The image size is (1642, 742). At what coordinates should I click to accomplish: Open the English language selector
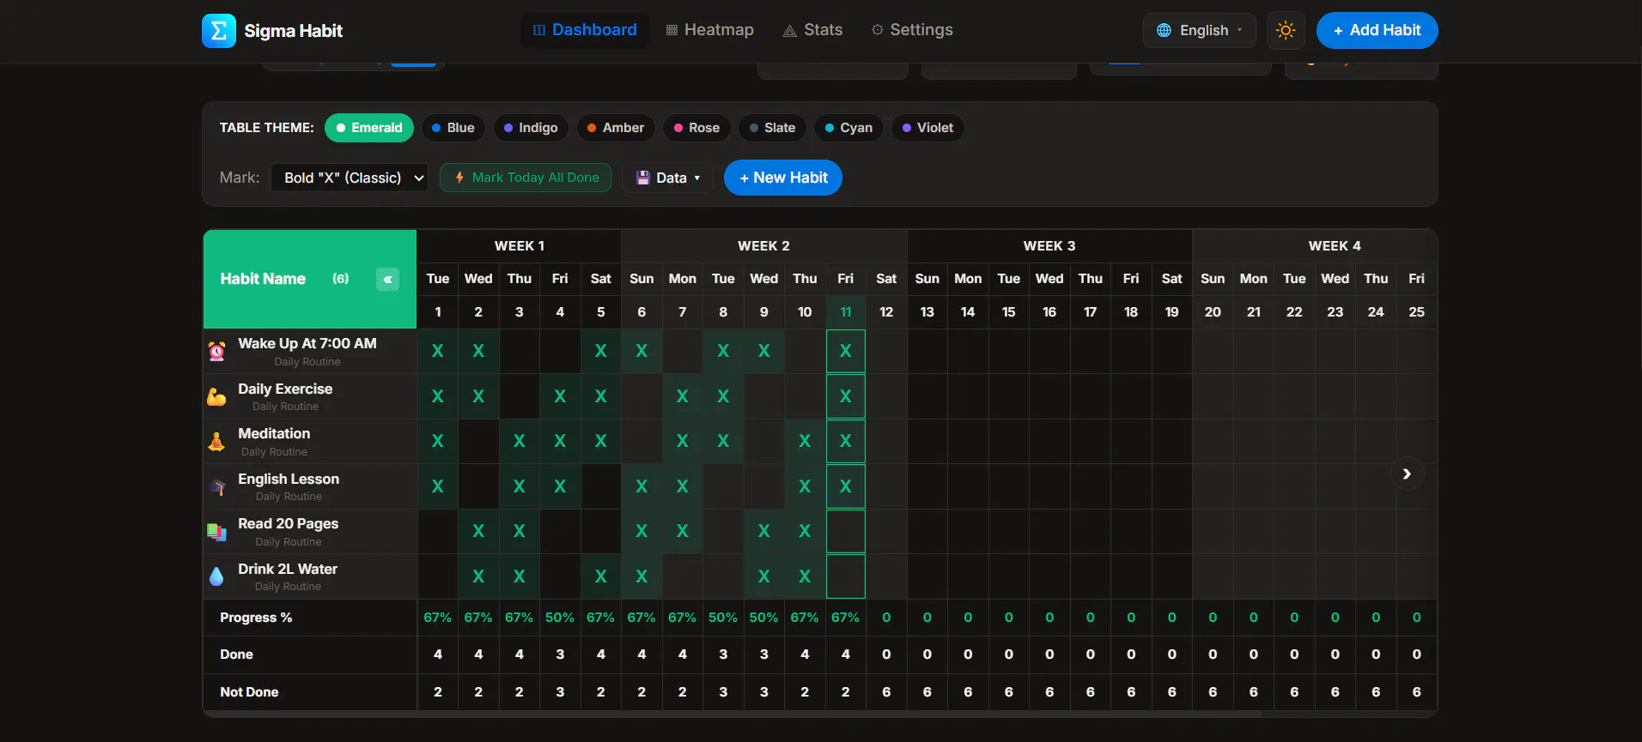(1200, 30)
